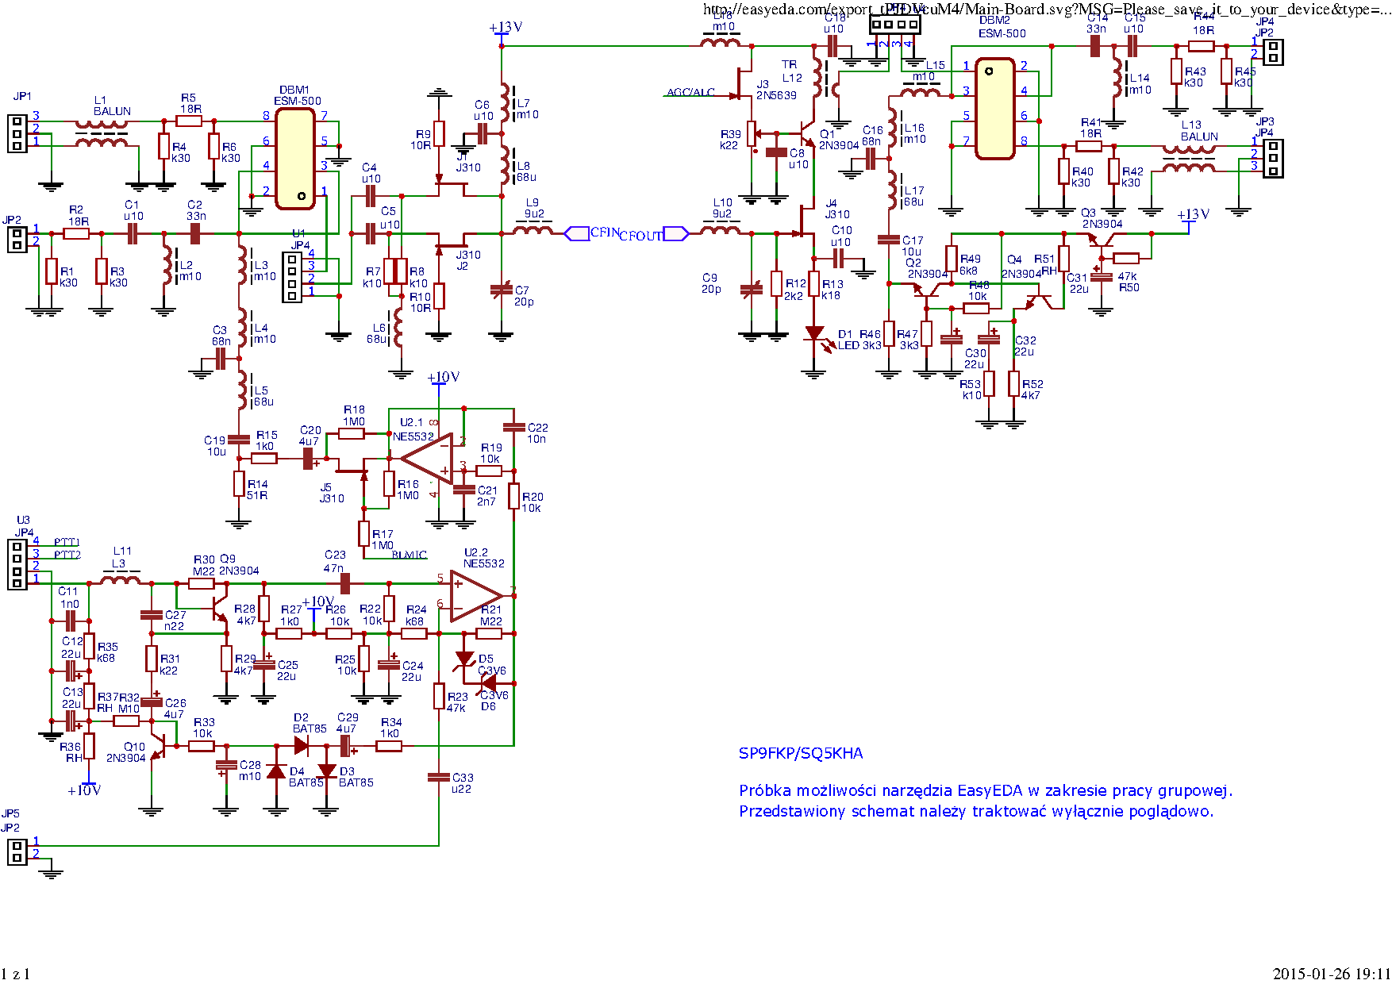This screenshot has height=984, width=1392.
Task: Click the "1 z 1" page number
Action: pos(15,974)
